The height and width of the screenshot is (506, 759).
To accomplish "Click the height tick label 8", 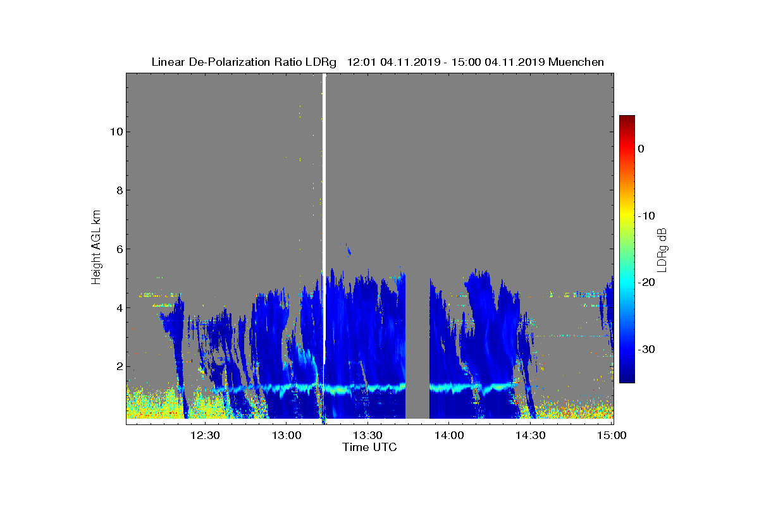I will (x=118, y=190).
